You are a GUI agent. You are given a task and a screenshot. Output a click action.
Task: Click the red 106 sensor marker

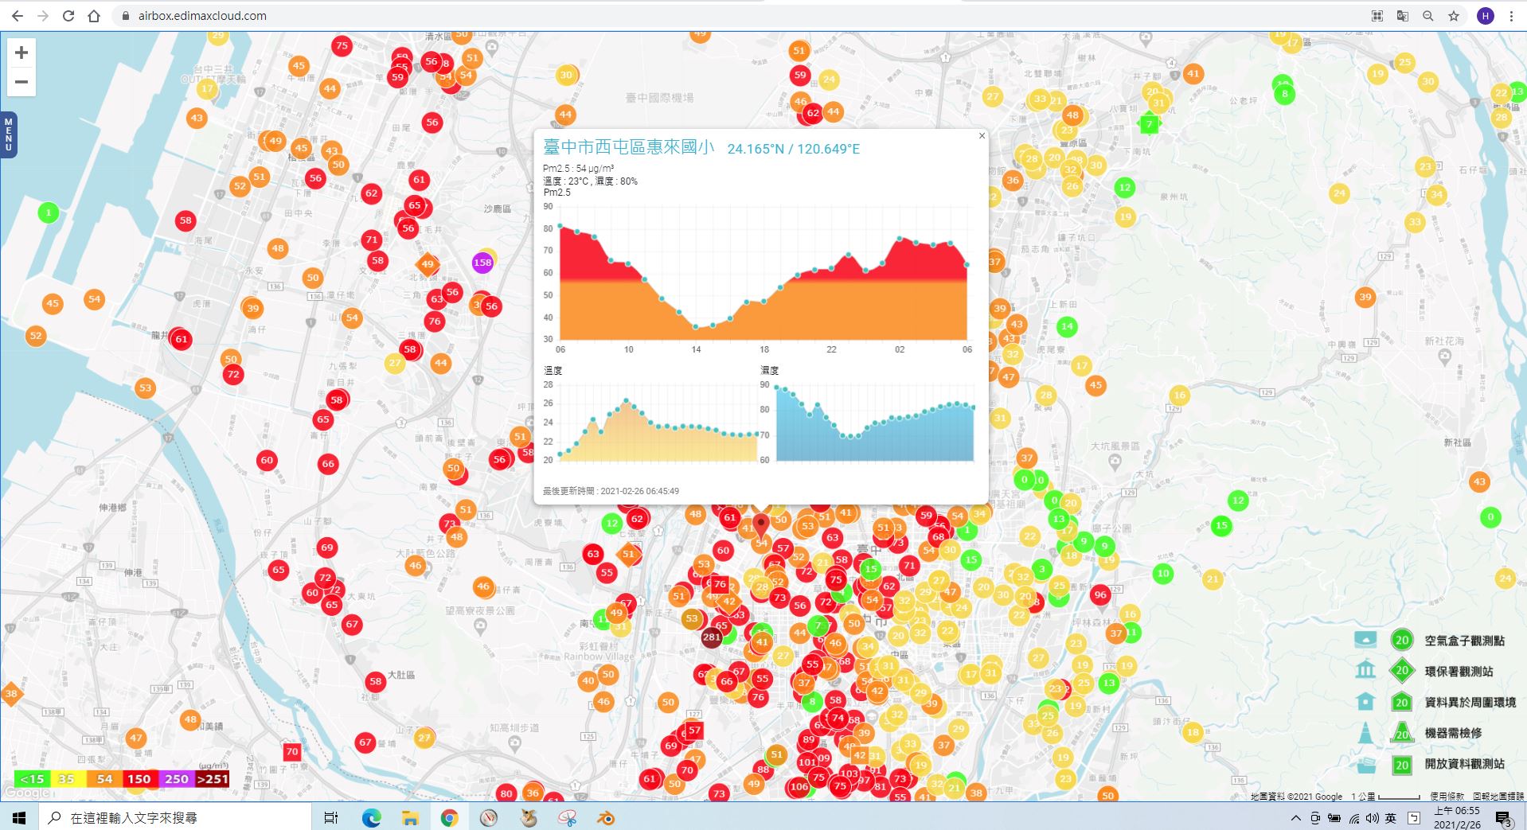click(799, 787)
